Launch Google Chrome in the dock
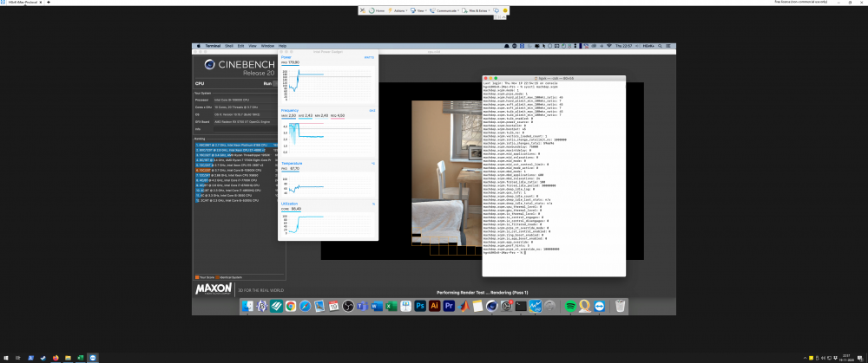 [x=291, y=306]
